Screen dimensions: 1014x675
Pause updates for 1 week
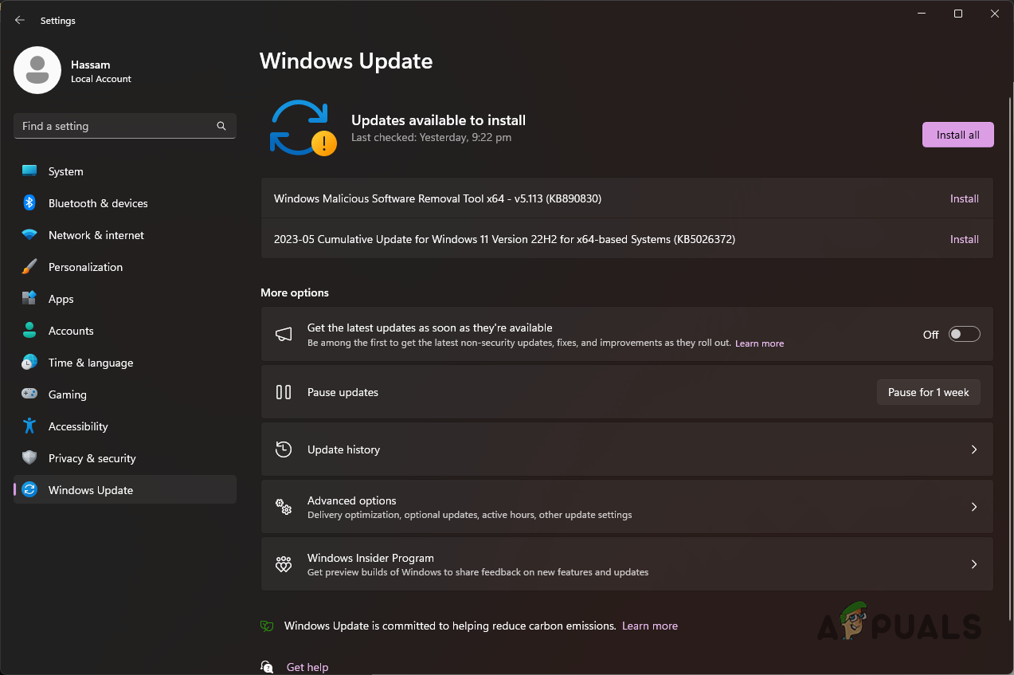point(927,391)
